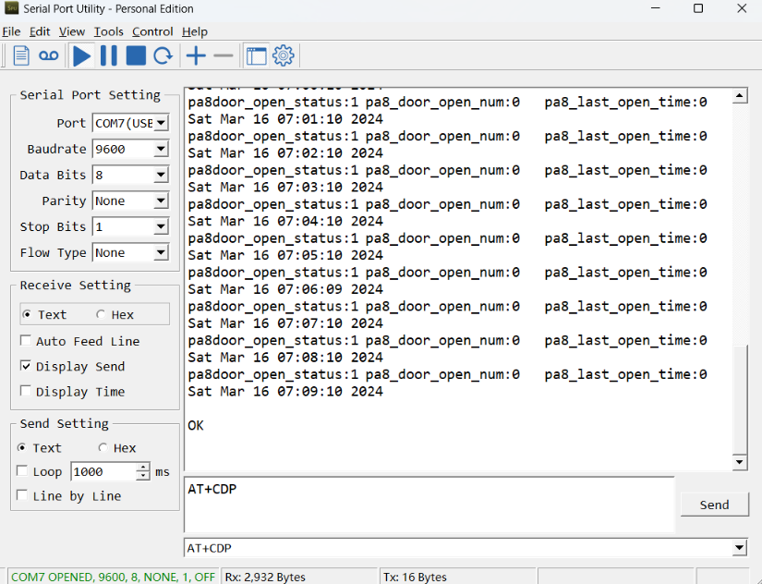Click the plus add icon
Viewport: 762px width, 584px height.
(x=196, y=56)
